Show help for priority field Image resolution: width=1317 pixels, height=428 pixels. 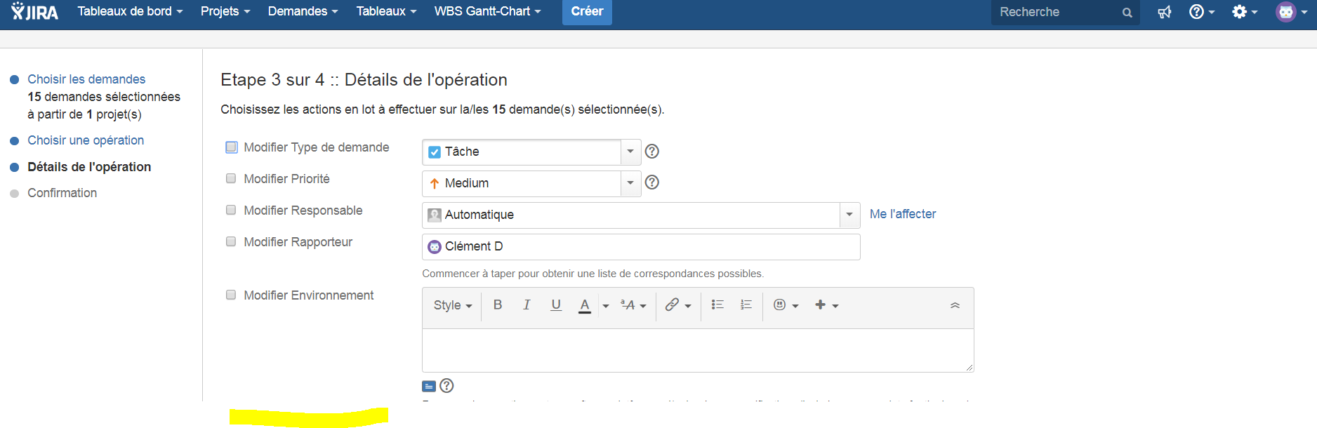pos(651,182)
